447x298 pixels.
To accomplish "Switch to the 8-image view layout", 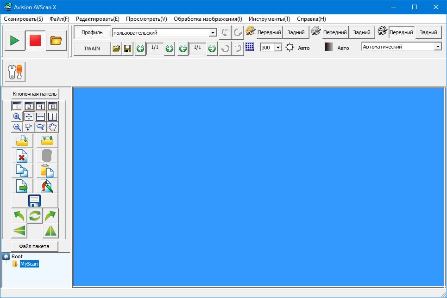I will [x=52, y=106].
